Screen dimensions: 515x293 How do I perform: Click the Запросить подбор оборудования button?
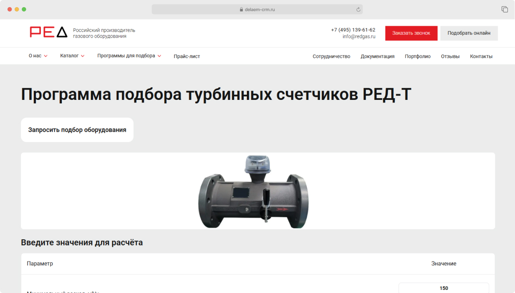point(77,130)
